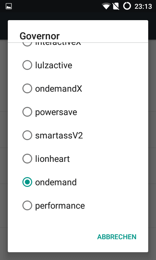Tap the no SIM card icon
The image size is (156, 260).
116,6
